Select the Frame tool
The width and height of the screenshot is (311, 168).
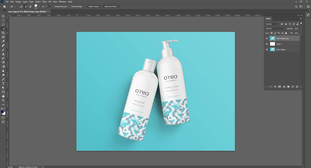(x=3, y=37)
